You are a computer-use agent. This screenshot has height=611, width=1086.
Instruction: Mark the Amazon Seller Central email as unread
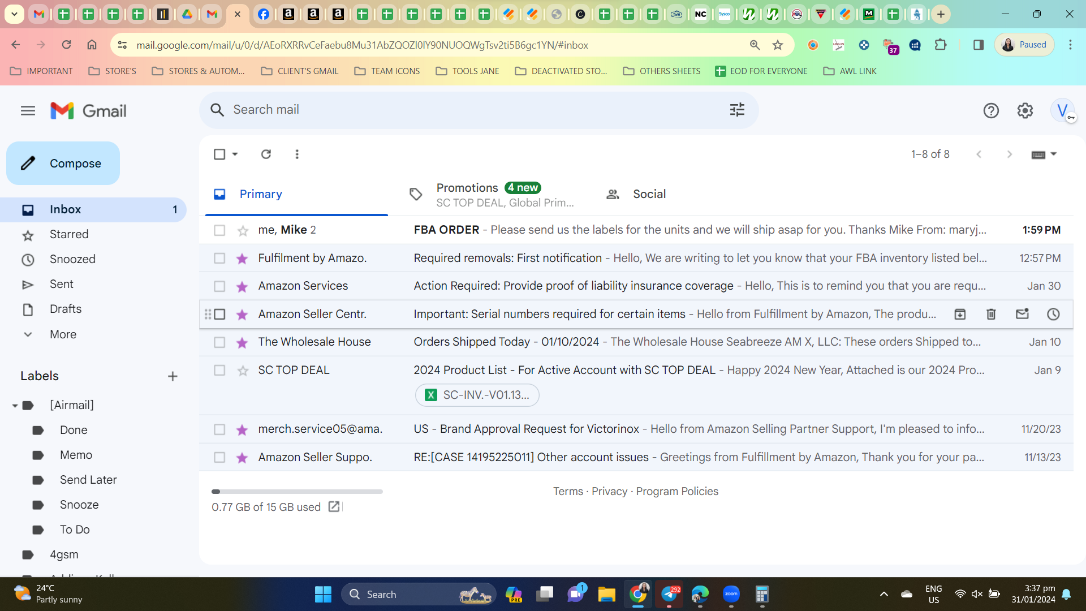[1022, 315]
